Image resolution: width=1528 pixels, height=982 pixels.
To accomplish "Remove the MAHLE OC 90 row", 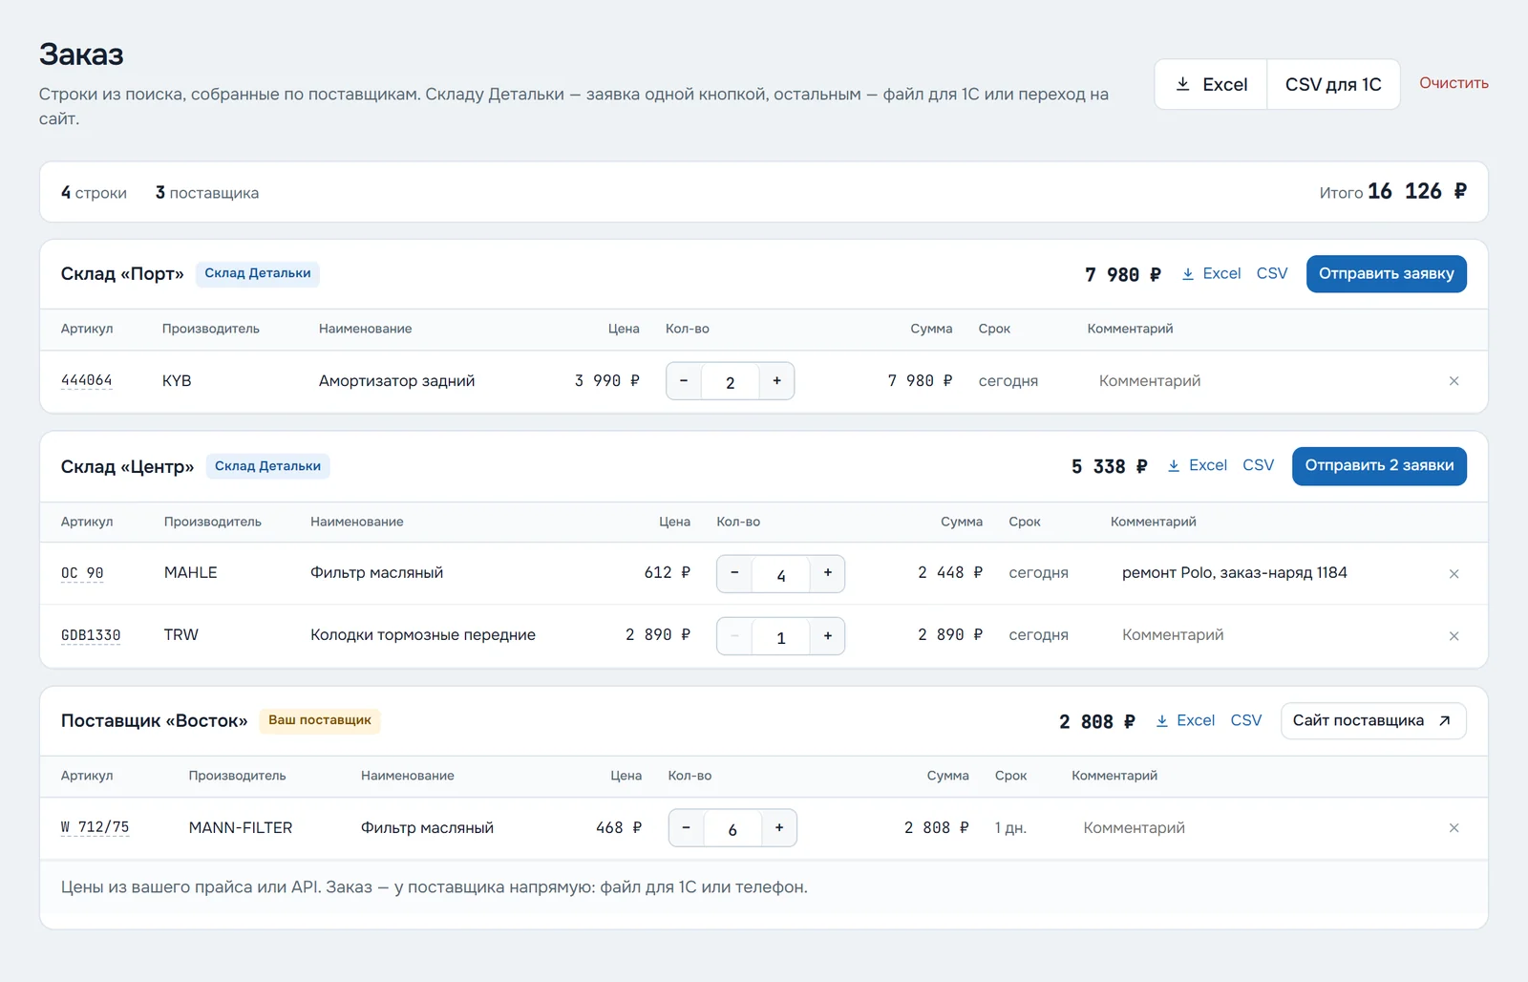I will (x=1454, y=574).
